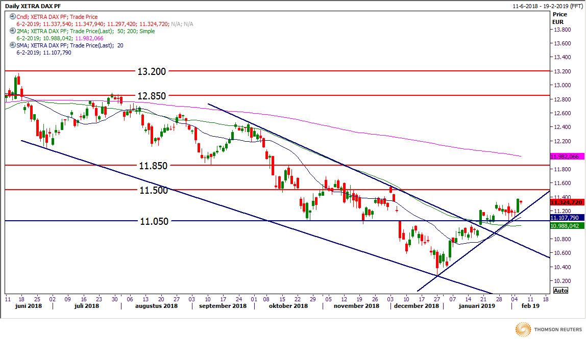Screen dimensions: 586x339
Task: Click the red 11.324,720 last price tag
Action: point(567,202)
